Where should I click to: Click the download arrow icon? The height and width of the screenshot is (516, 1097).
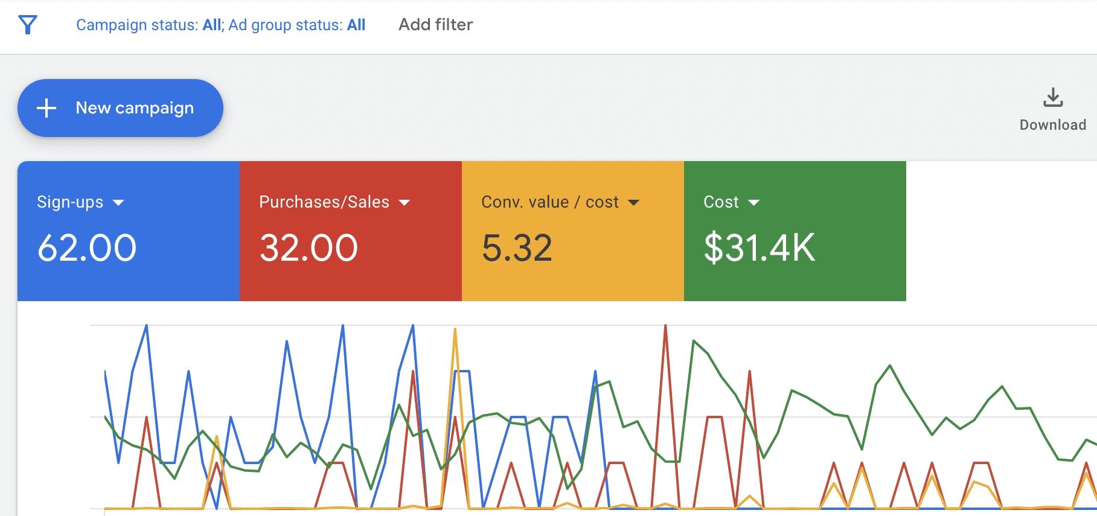point(1052,98)
